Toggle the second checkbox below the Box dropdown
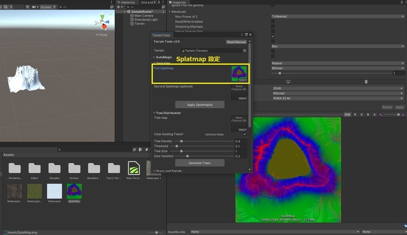This screenshot has height=235, width=407. pyautogui.click(x=273, y=56)
